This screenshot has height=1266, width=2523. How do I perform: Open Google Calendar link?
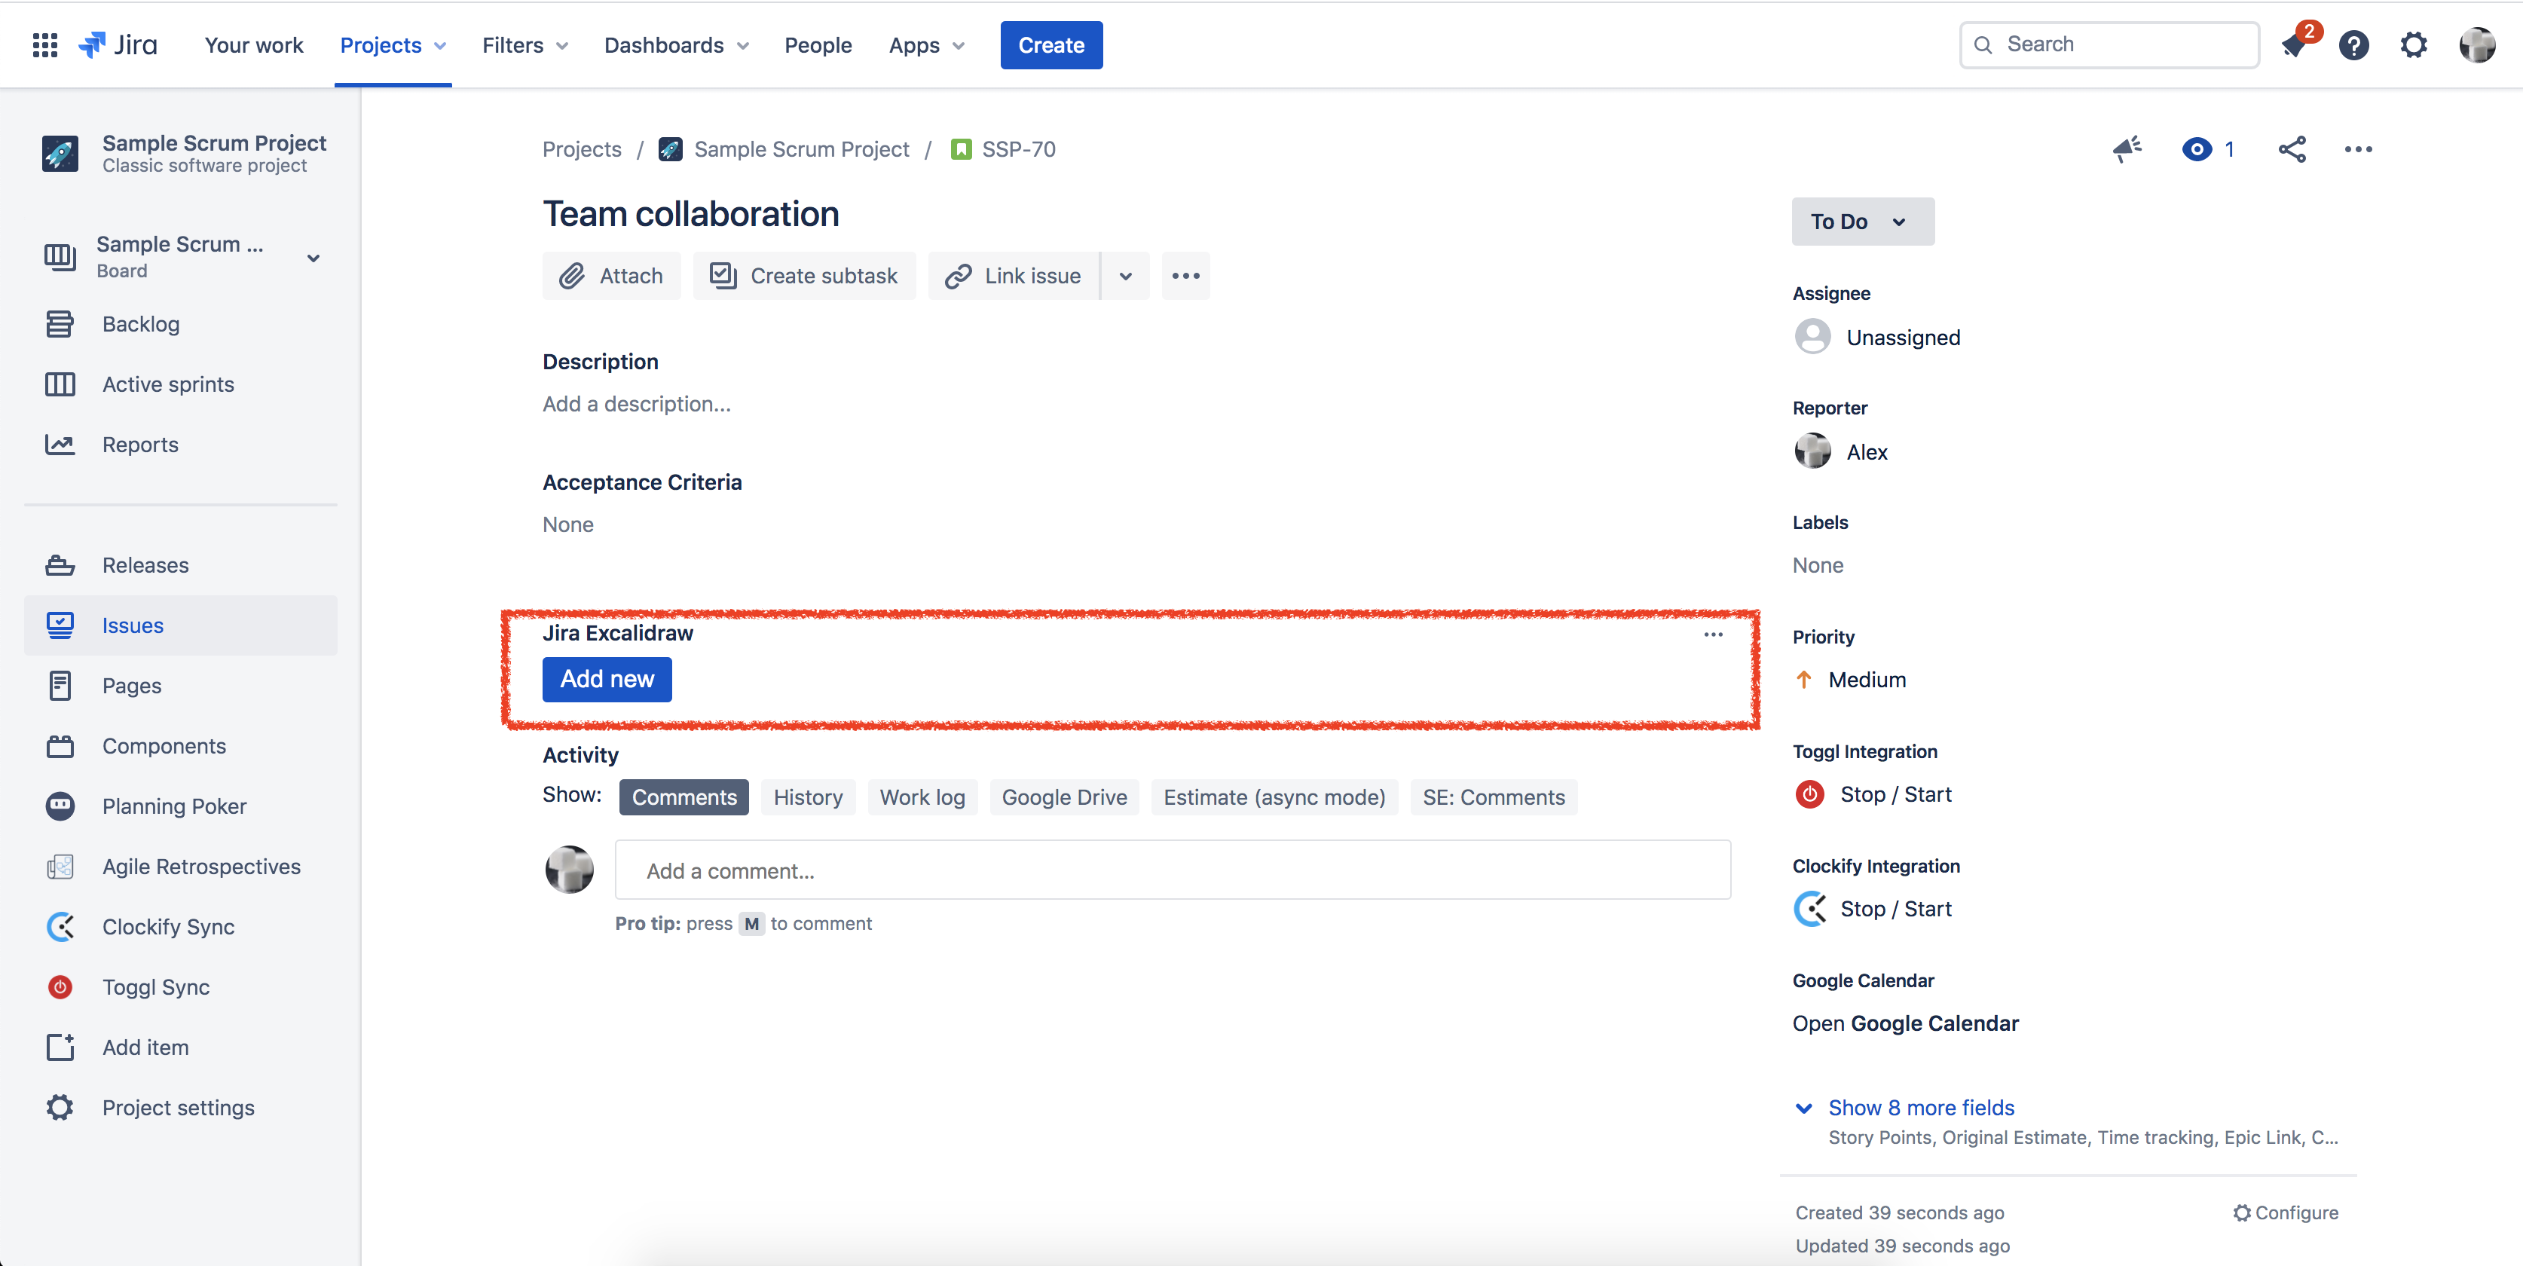click(1905, 1023)
